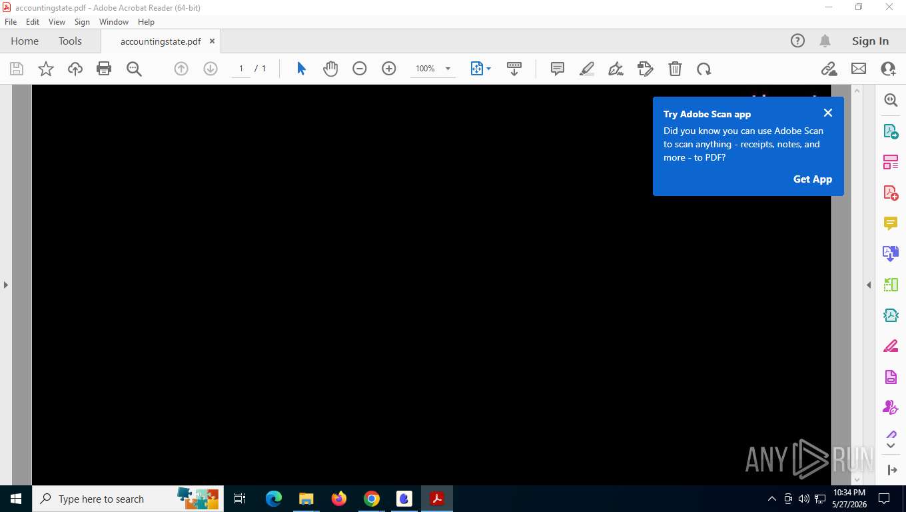Open the Edit menu
This screenshot has height=512, width=906.
(33, 22)
